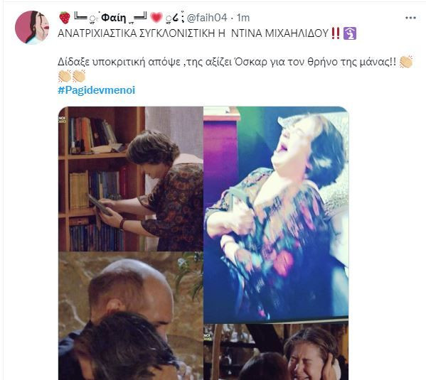
Task: Open the photo of bald man hugging someone
Action: [x=131, y=316]
